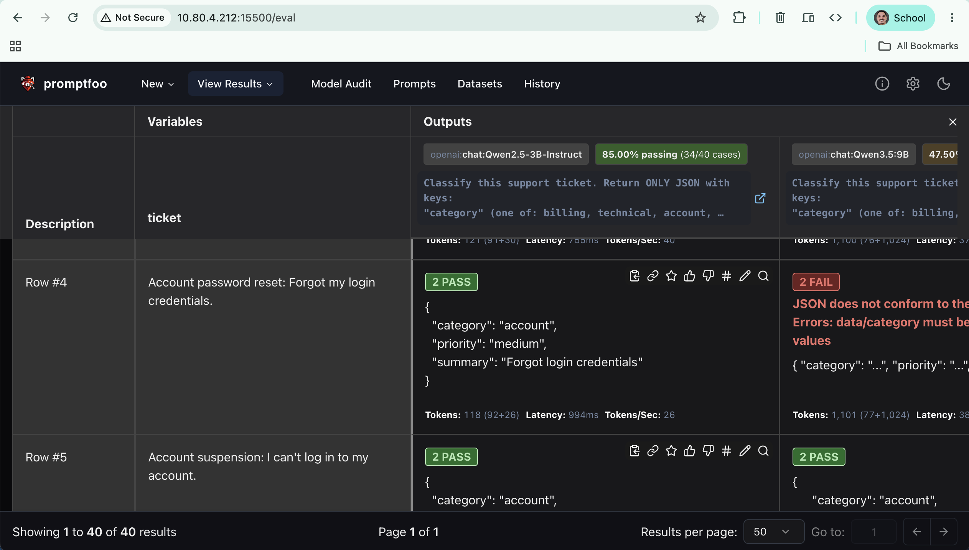Click the browser address bar URL
969x550 pixels.
click(x=236, y=18)
